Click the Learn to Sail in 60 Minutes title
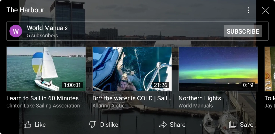This screenshot has height=134, width=275. [43, 98]
